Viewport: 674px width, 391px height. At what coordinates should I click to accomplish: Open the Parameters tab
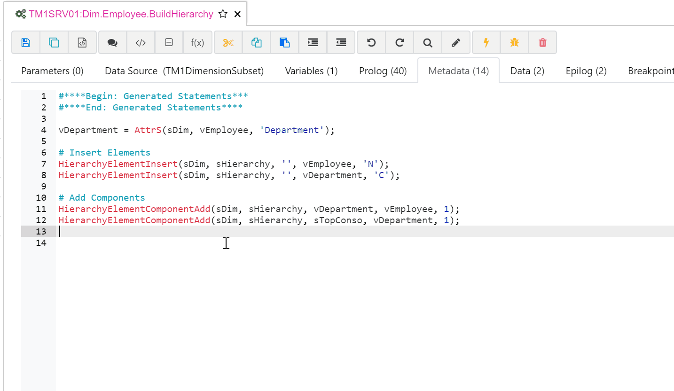52,70
